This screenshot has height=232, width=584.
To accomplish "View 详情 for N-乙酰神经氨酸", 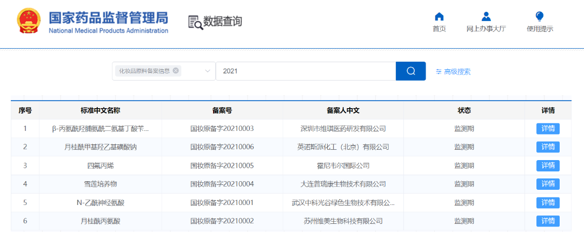I will [548, 203].
